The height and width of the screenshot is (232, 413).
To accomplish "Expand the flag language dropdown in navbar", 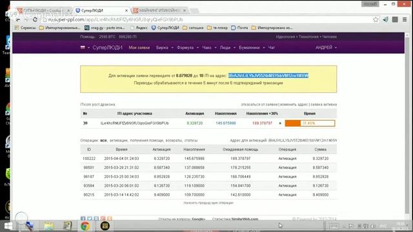I will point(85,48).
